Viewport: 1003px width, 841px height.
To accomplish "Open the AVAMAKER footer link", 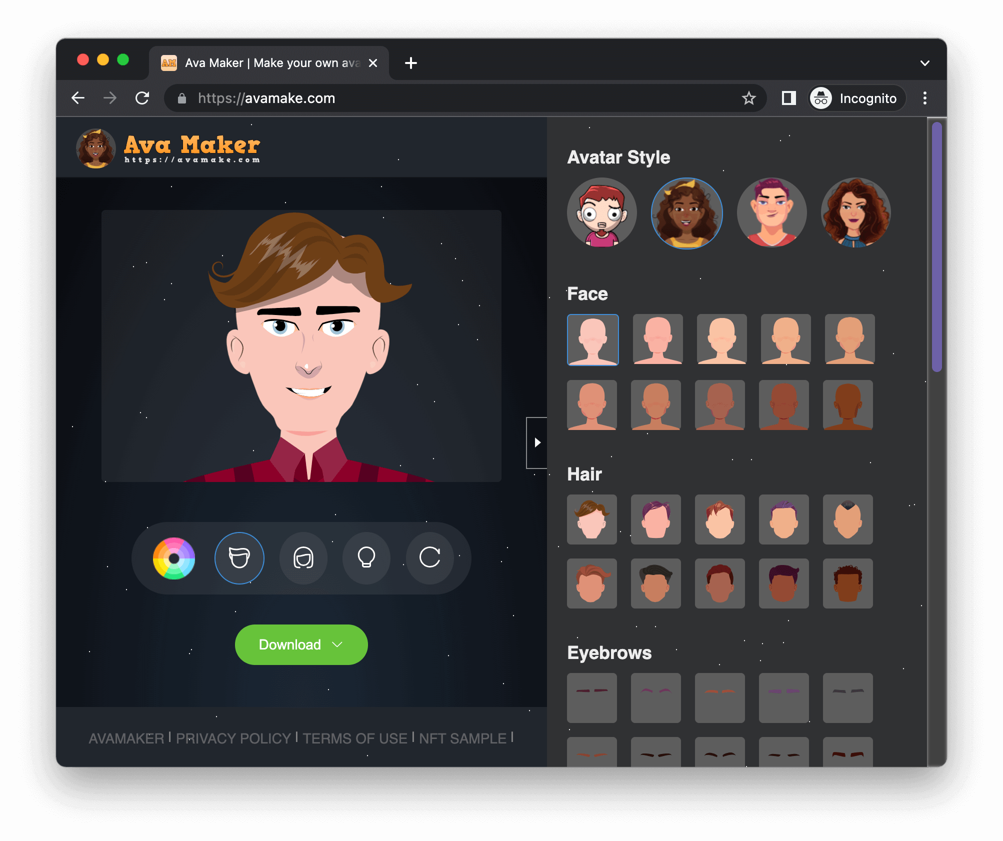I will tap(126, 738).
